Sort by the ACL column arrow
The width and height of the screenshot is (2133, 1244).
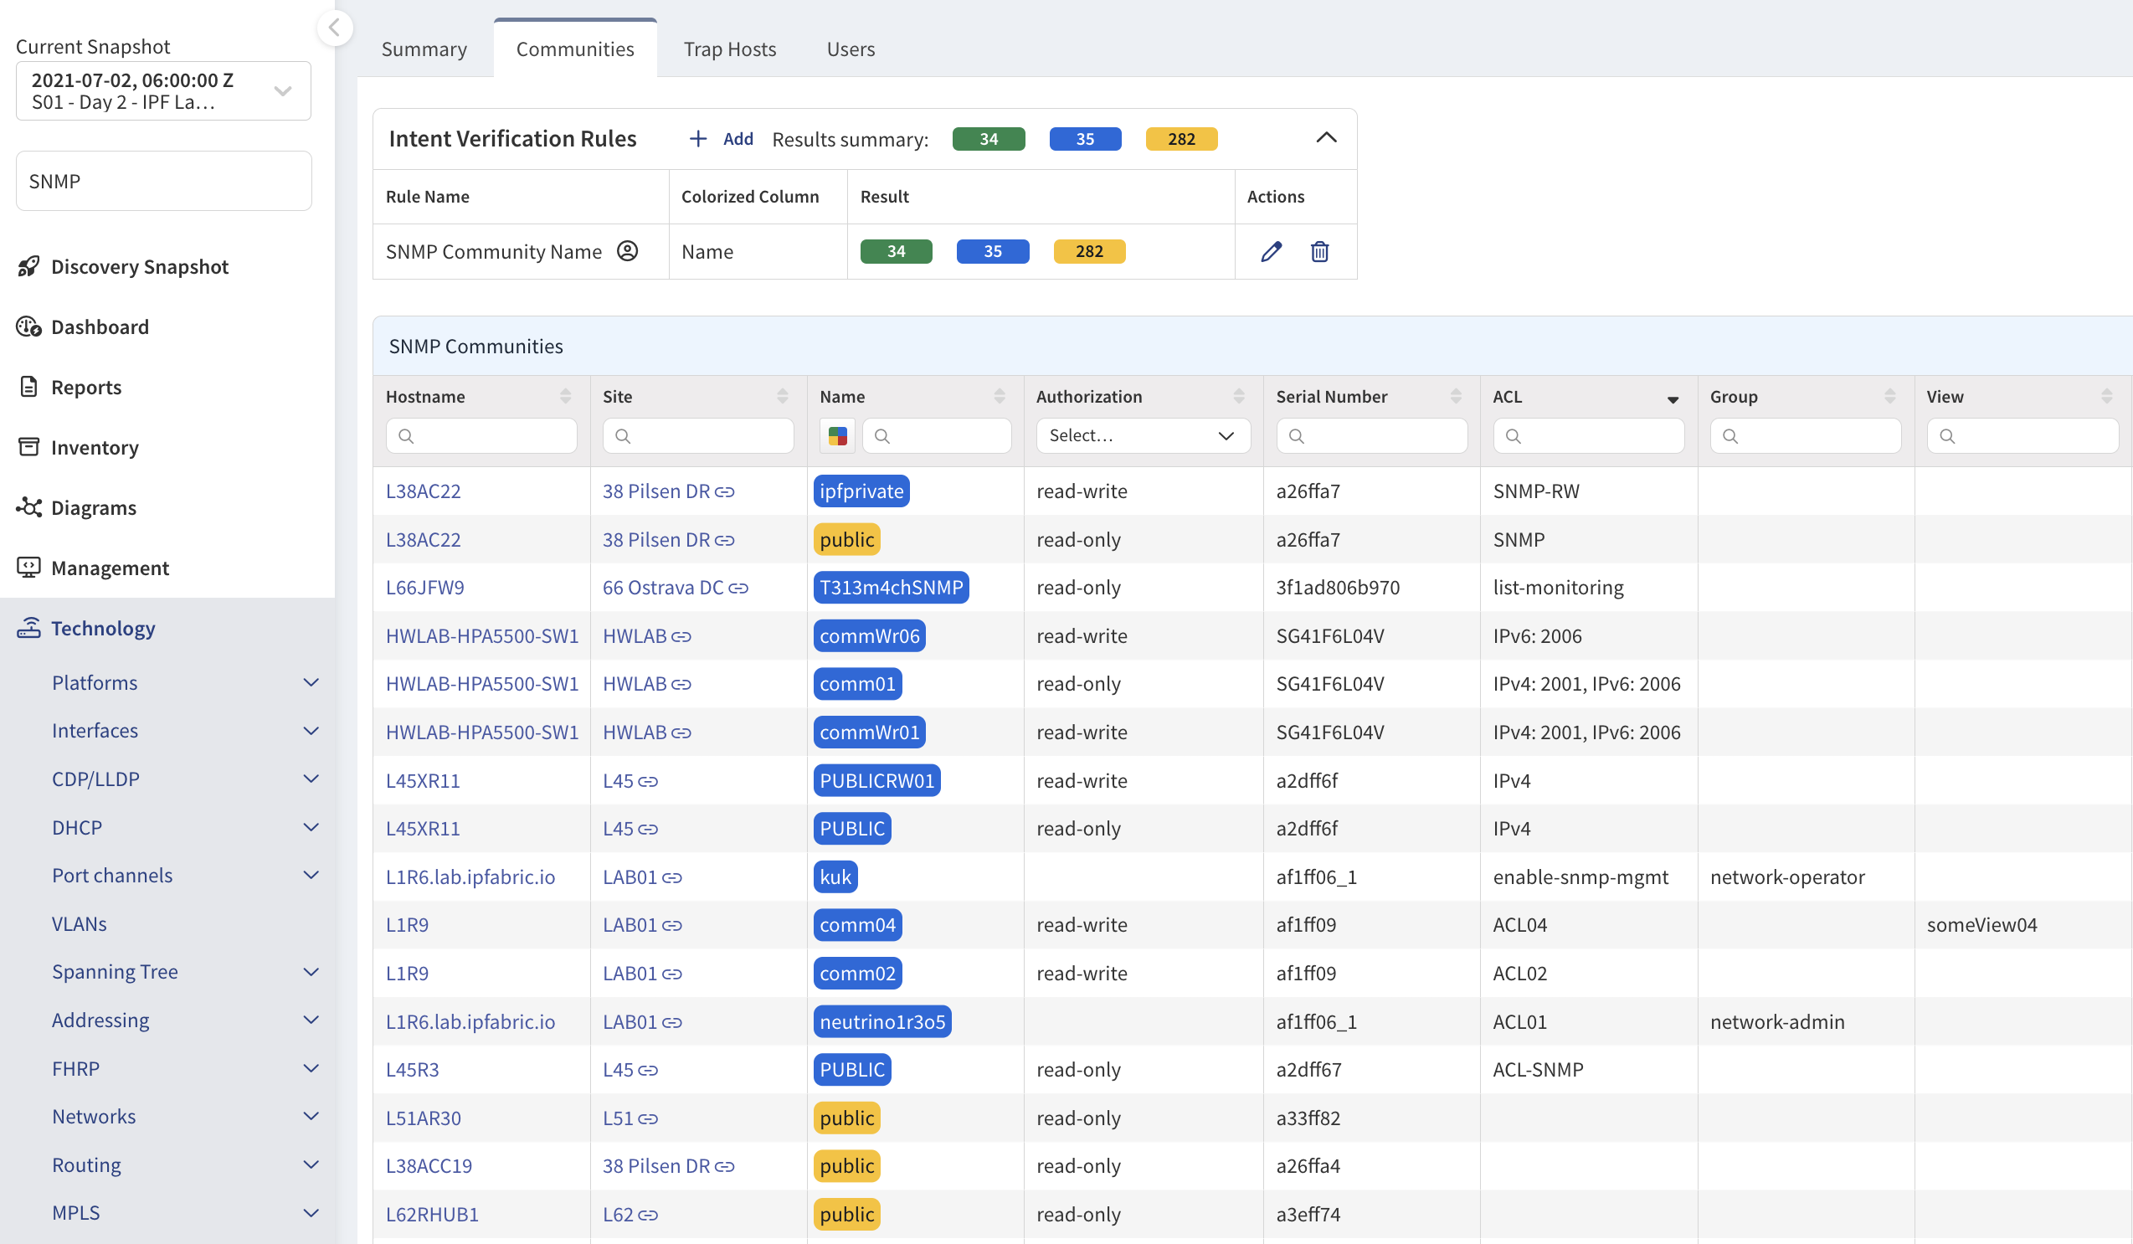coord(1673,399)
